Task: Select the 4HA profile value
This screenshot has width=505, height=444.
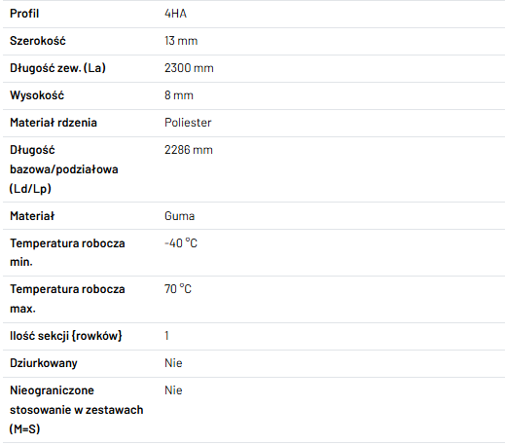Action: tap(175, 14)
